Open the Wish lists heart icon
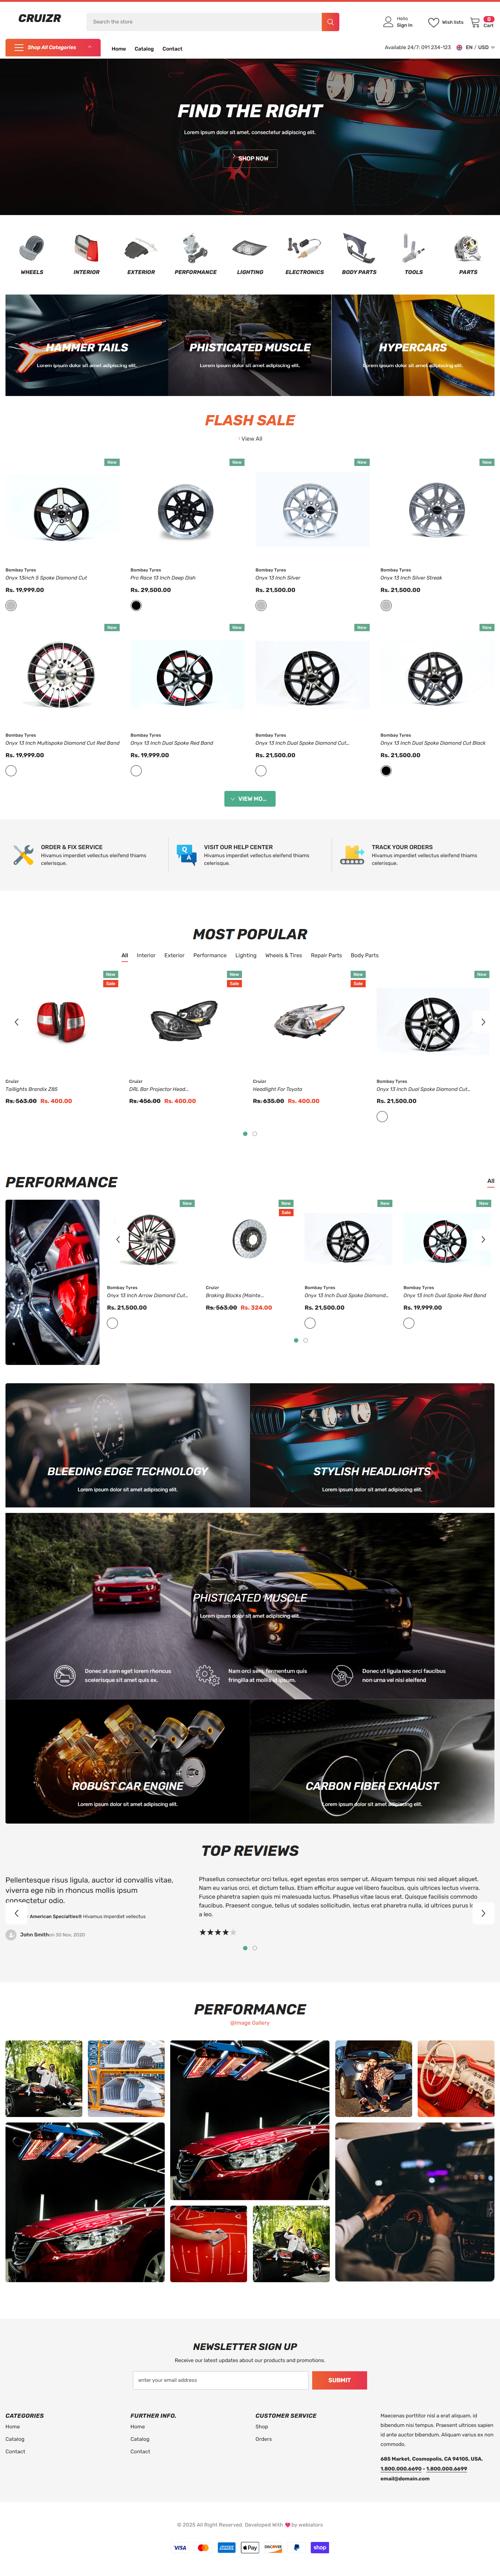This screenshot has height=2576, width=500. tap(433, 22)
